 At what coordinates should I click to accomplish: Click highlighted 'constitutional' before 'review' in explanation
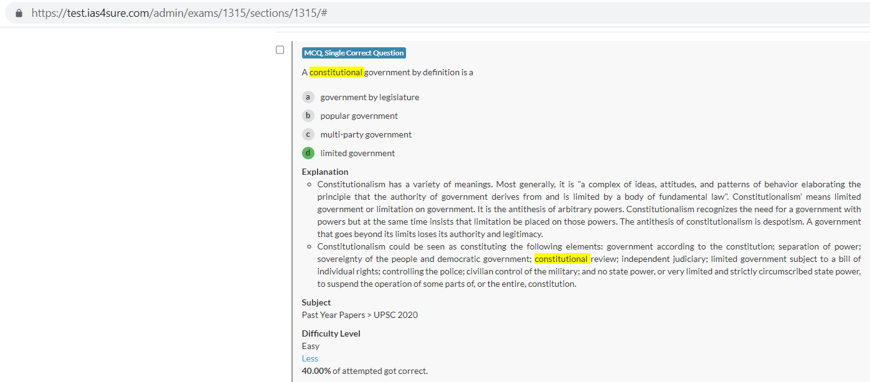(561, 259)
